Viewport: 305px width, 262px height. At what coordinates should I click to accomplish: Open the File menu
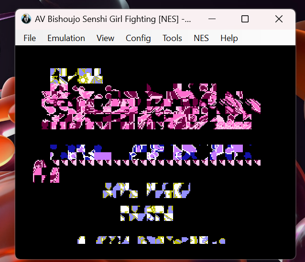30,38
